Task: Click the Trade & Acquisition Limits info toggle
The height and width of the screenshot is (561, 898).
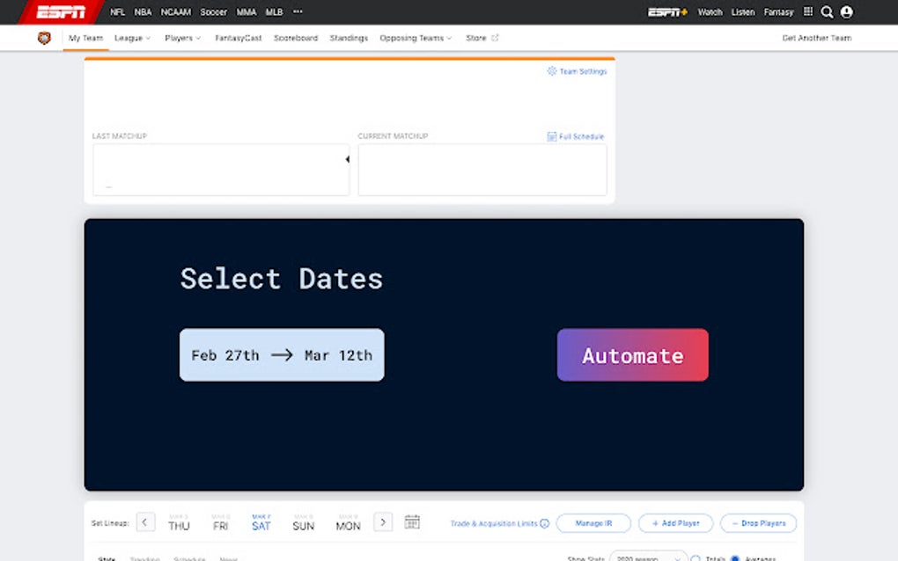Action: [546, 522]
